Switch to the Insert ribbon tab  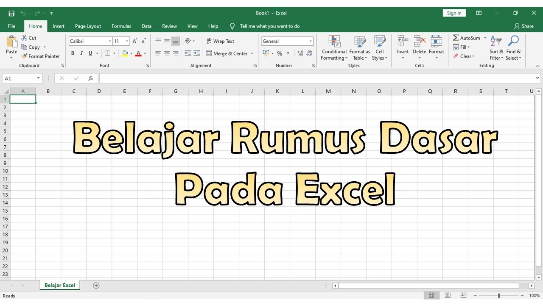coord(59,26)
